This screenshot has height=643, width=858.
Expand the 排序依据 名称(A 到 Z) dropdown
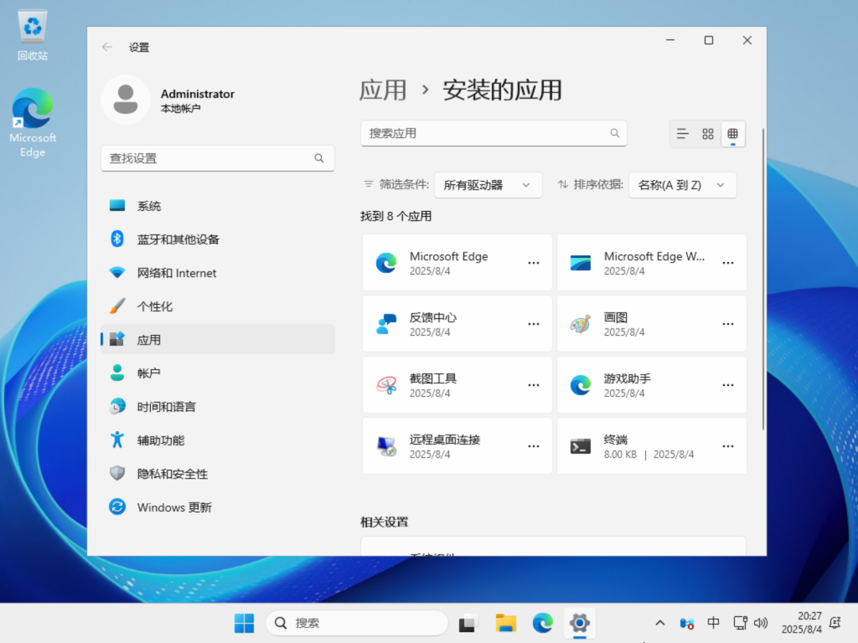[x=682, y=185]
